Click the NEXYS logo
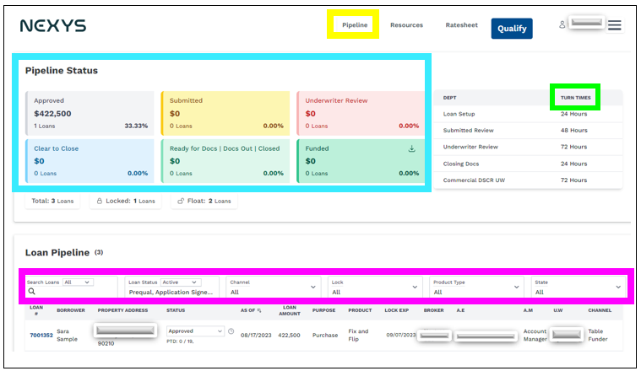The height and width of the screenshot is (371, 641). [53, 26]
